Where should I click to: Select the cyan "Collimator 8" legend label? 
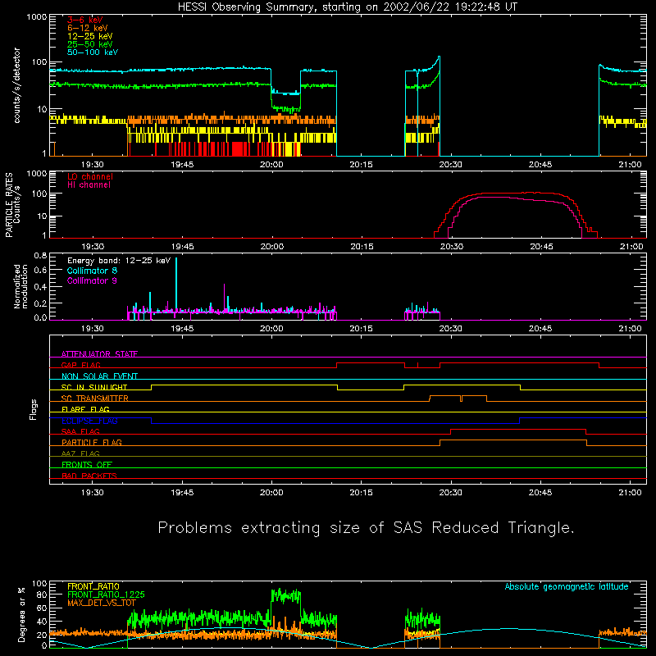coord(92,271)
